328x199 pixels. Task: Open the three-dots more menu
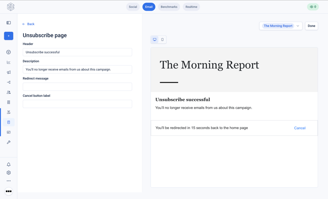(9, 181)
